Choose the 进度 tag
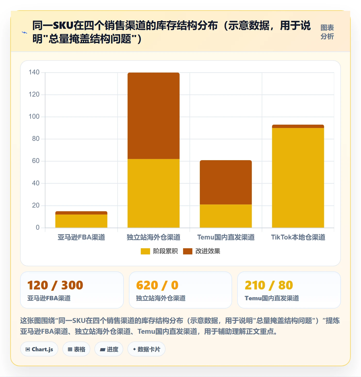The width and height of the screenshot is (361, 377). click(109, 349)
